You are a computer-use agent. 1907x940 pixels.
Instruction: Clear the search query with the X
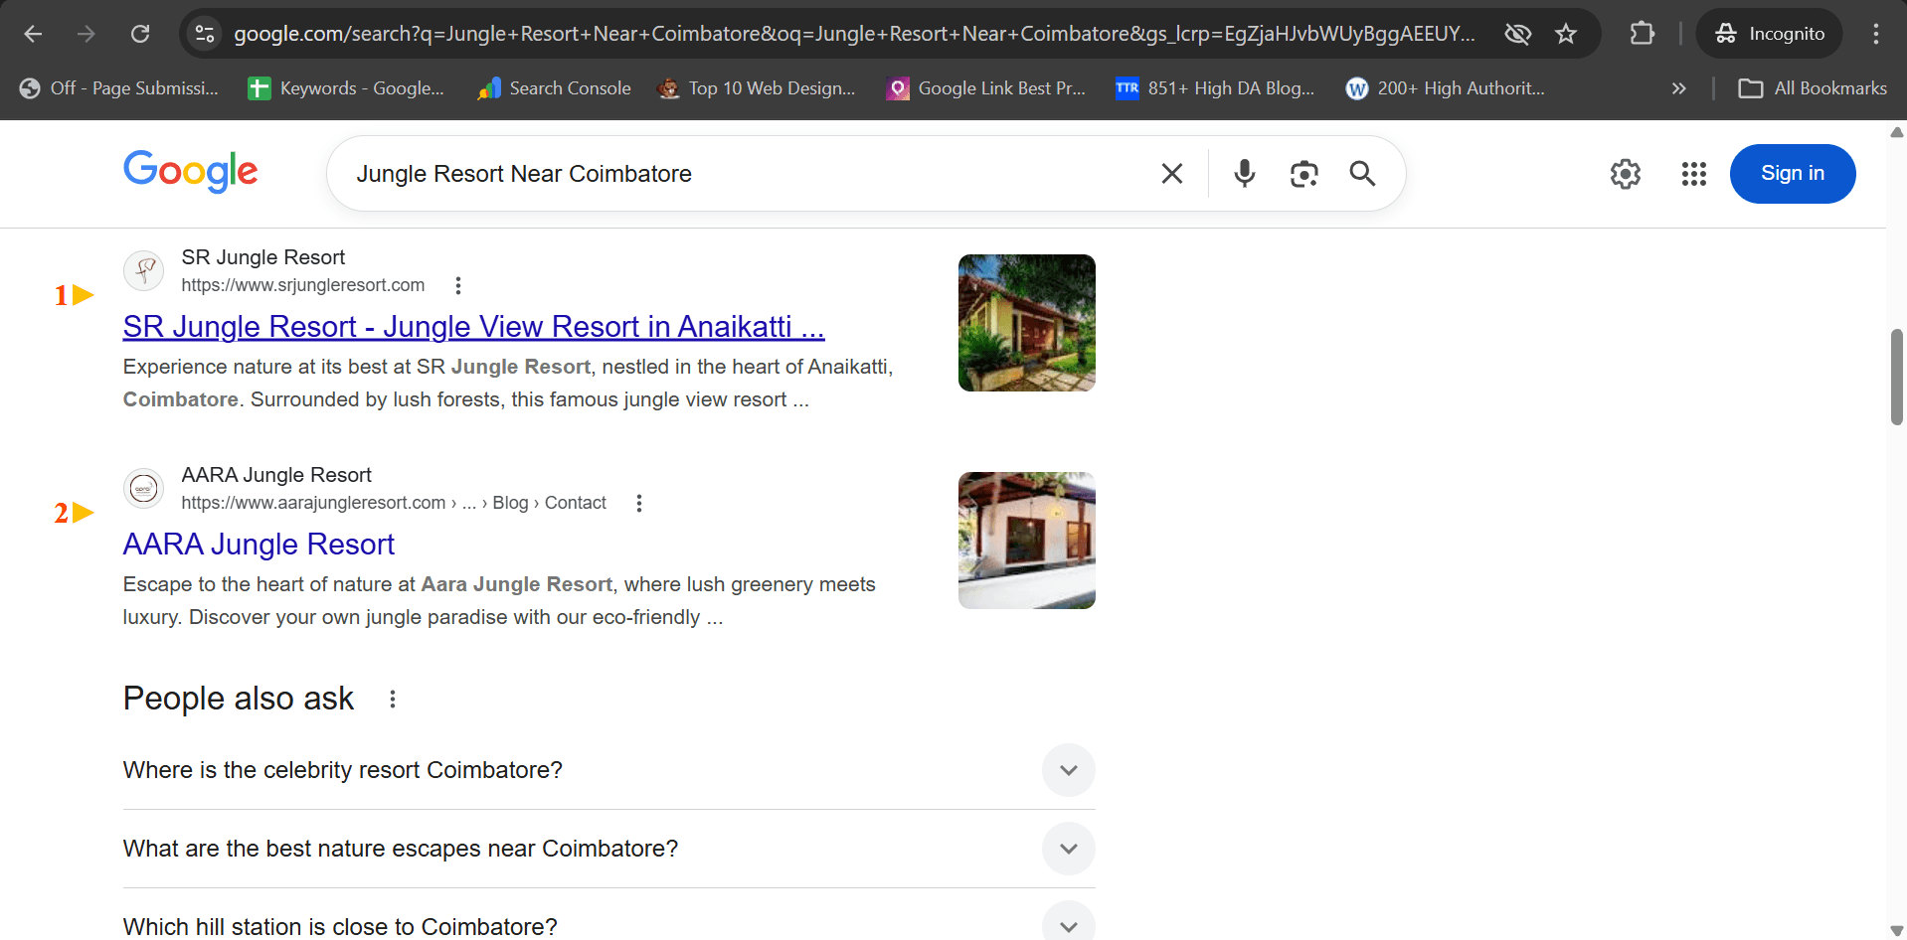(1172, 174)
